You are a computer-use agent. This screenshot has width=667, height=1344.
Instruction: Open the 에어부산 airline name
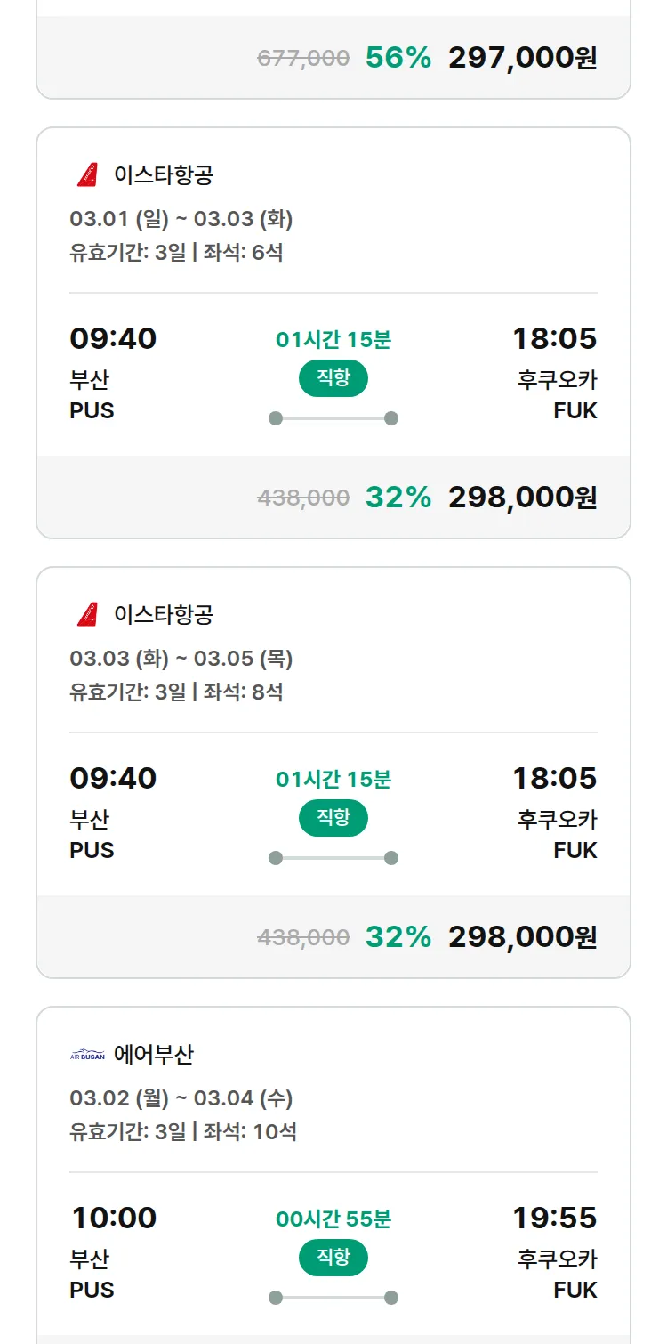[154, 1055]
